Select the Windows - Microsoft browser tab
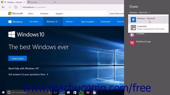The width and height of the screenshot is (170, 95). pos(13,2)
